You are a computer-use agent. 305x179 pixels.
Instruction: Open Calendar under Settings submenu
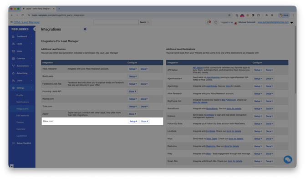click(x=21, y=129)
